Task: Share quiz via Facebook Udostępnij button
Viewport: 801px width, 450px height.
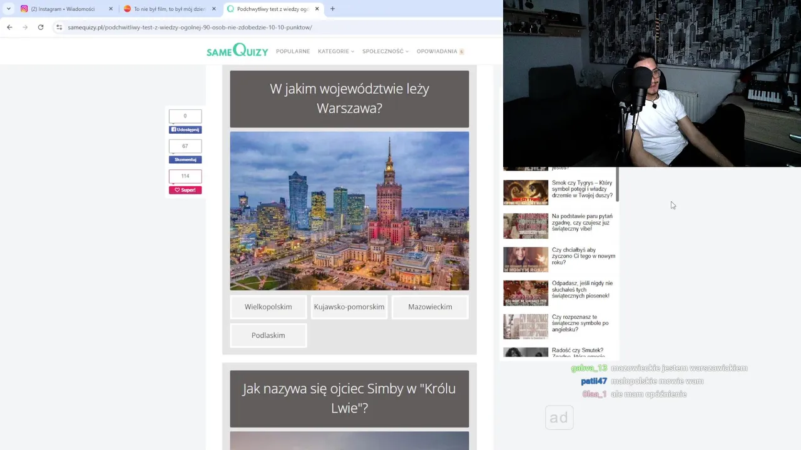Action: pyautogui.click(x=185, y=129)
